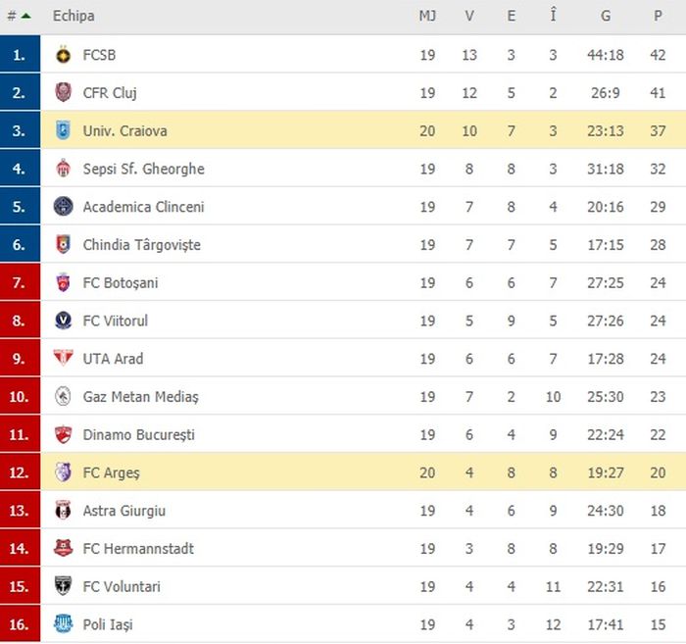Click the Poli Iași team logo
Viewport: 686px width, 644px height.
tap(63, 624)
